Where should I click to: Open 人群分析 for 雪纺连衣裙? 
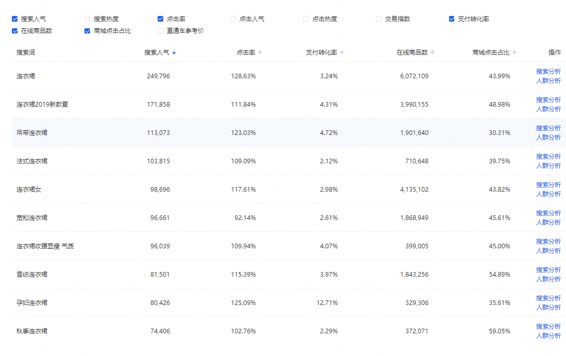[x=548, y=279]
